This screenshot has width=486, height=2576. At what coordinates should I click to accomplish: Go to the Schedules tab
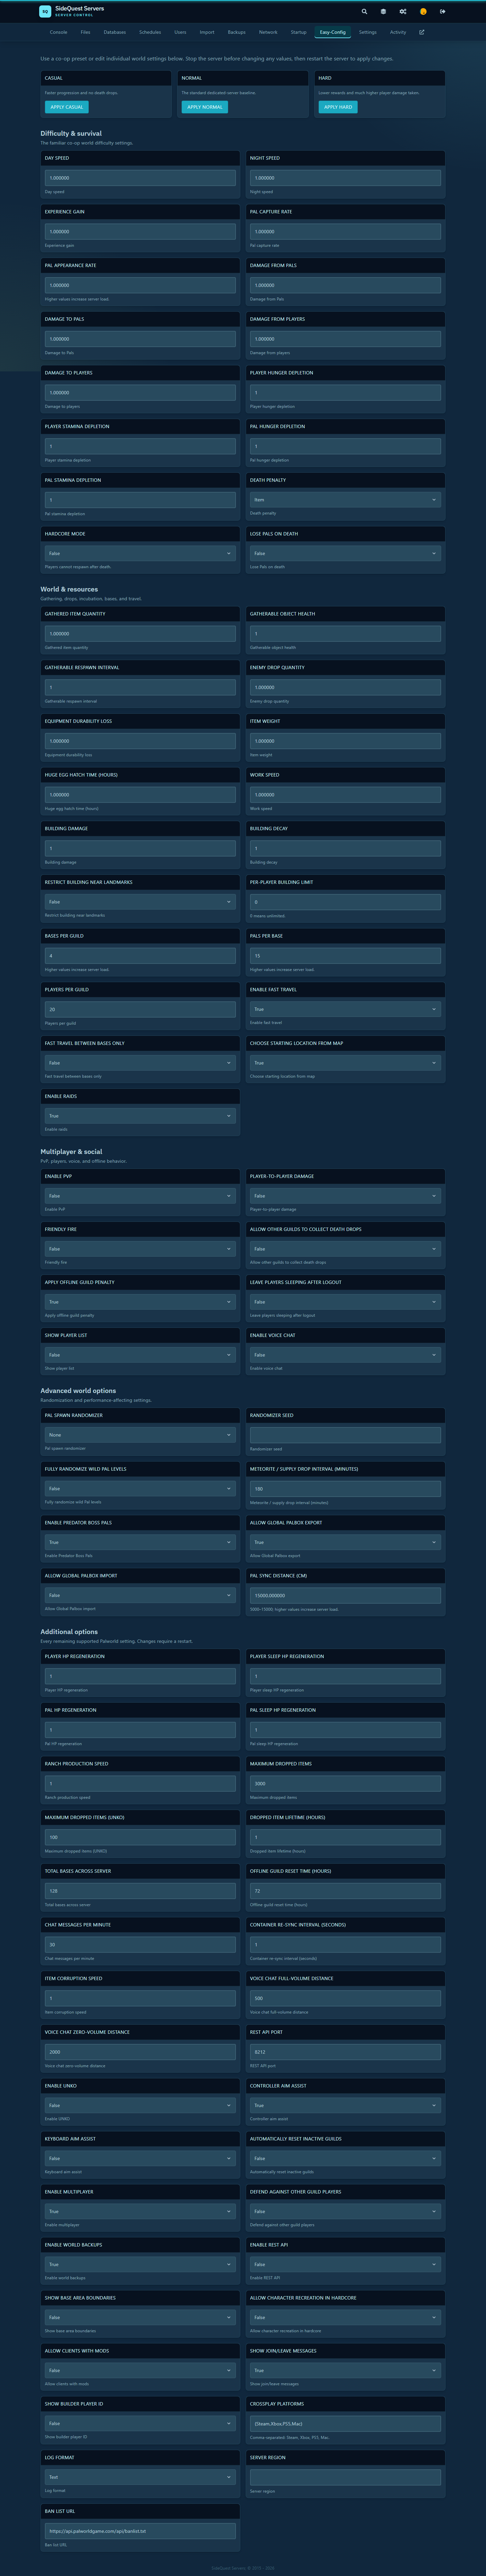[x=150, y=32]
